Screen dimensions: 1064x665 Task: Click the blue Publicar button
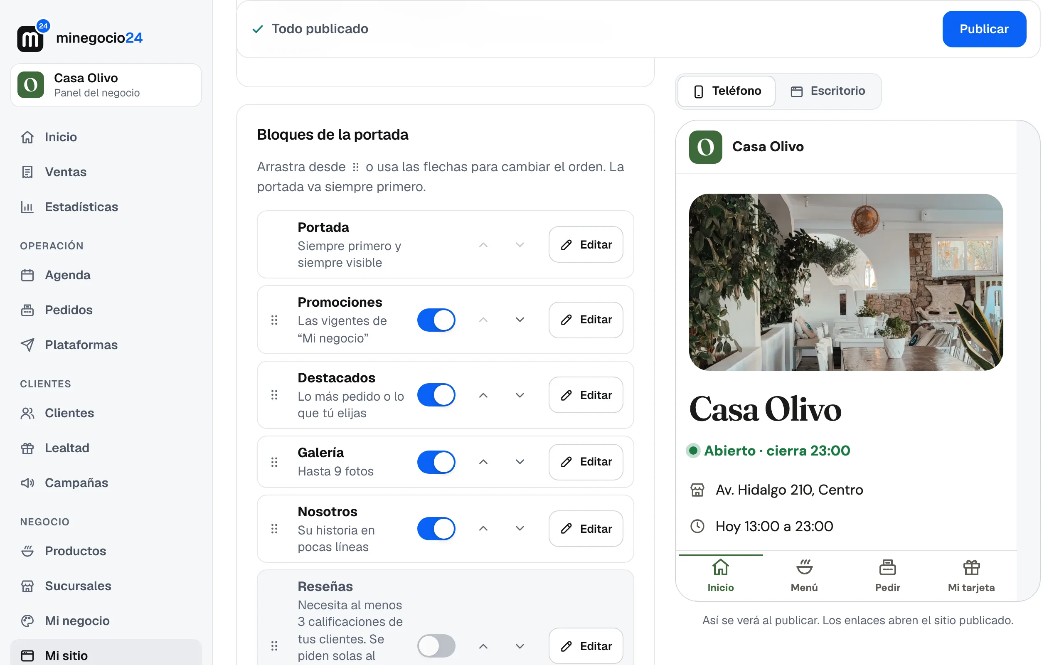tap(984, 29)
